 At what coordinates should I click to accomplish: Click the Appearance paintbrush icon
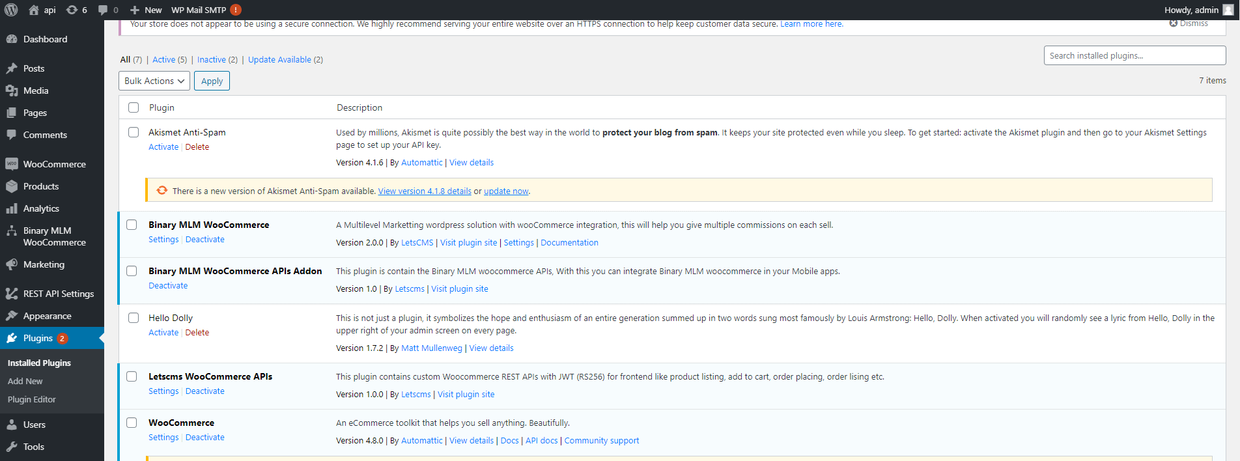click(x=12, y=316)
